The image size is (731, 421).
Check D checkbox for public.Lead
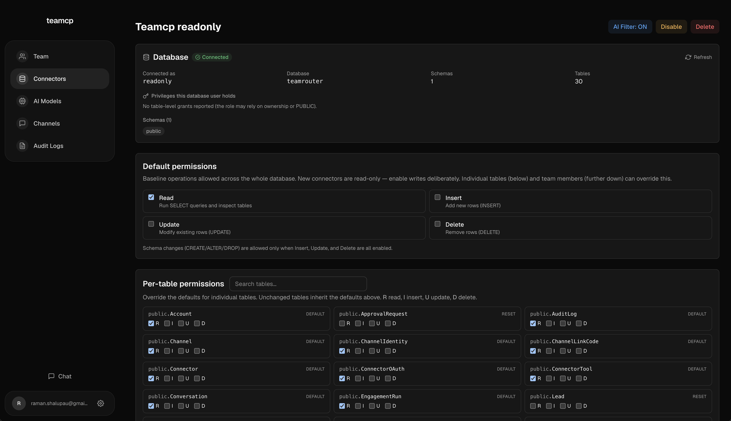[x=579, y=406]
